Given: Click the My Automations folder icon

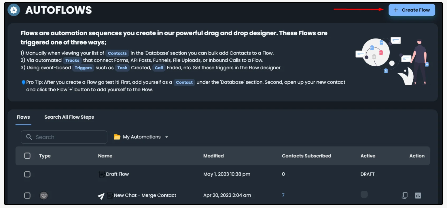Looking at the screenshot, I should pos(117,137).
